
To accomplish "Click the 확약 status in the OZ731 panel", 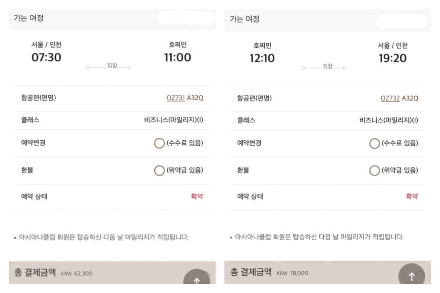I will 197,197.
